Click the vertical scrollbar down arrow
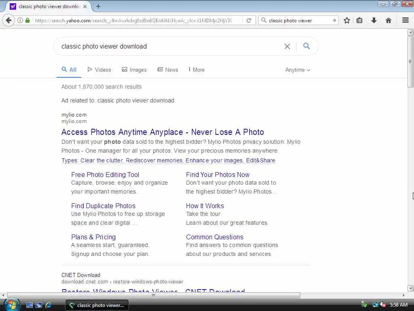The image size is (414, 311). pyautogui.click(x=410, y=288)
